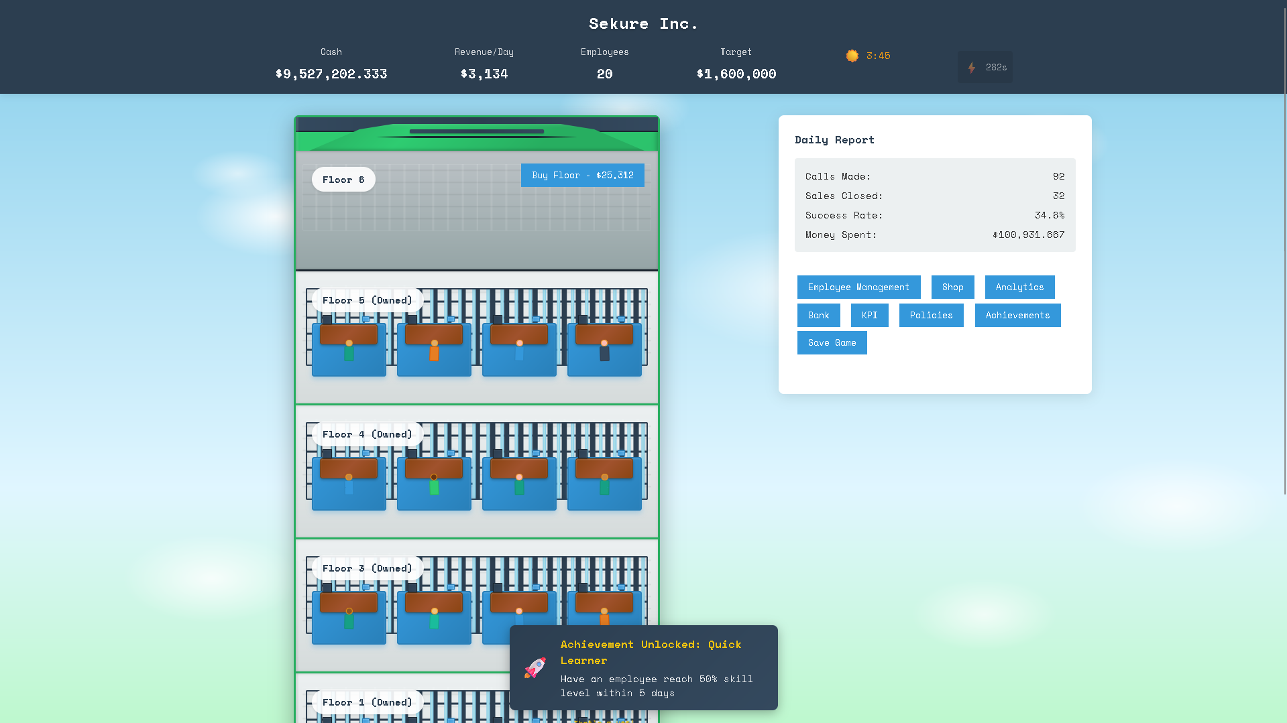Image resolution: width=1287 pixels, height=723 pixels.
Task: Select Floor 4 fourth desk employee
Action: click(x=604, y=484)
